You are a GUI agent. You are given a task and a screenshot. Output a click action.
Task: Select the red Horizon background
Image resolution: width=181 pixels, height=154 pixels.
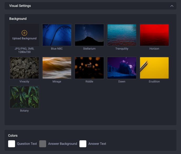pos(154,35)
